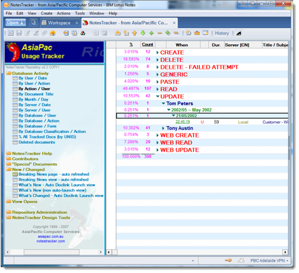Open the By Database / Form view
The width and height of the screenshot is (299, 273).
click(x=38, y=126)
